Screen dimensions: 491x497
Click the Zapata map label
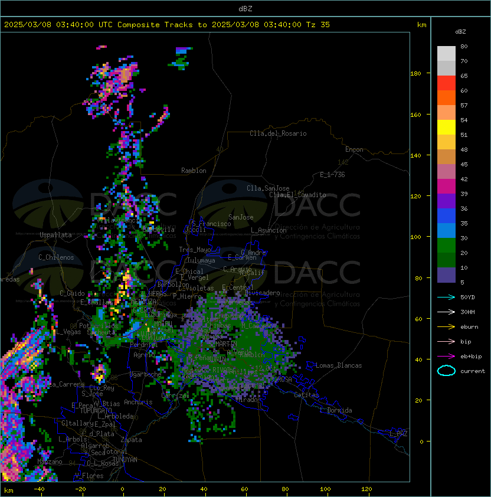tap(131, 440)
